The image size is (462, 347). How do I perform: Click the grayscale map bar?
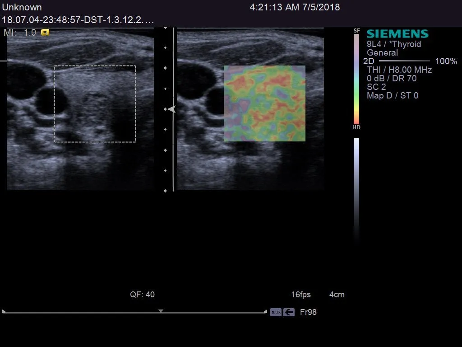[356, 185]
